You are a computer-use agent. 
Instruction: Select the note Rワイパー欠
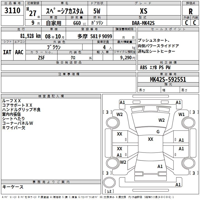[14, 128]
